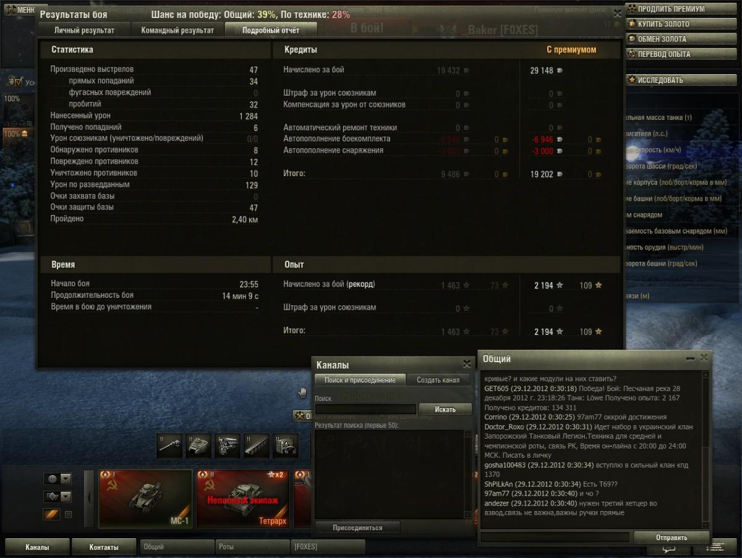Open Поиск и присоединение tab in Каналы
Image resolution: width=742 pixels, height=558 pixels.
[x=360, y=380]
